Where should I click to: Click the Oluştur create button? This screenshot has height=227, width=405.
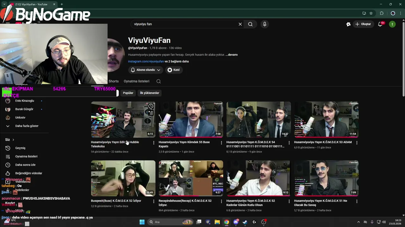pos(363,24)
